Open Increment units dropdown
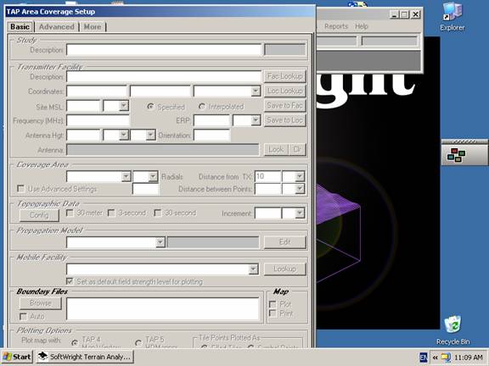 [x=300, y=213]
